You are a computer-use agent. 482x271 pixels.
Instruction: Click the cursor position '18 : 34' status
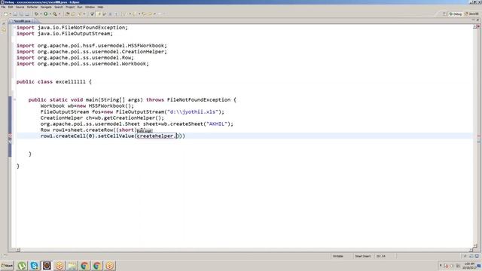[x=381, y=256]
